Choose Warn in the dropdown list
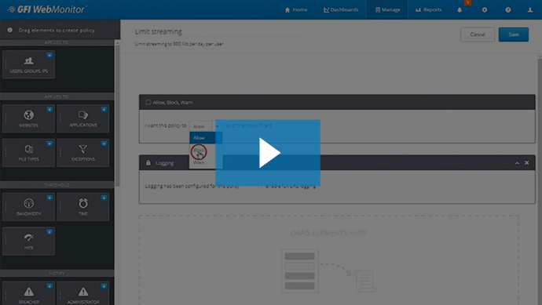 206,162
